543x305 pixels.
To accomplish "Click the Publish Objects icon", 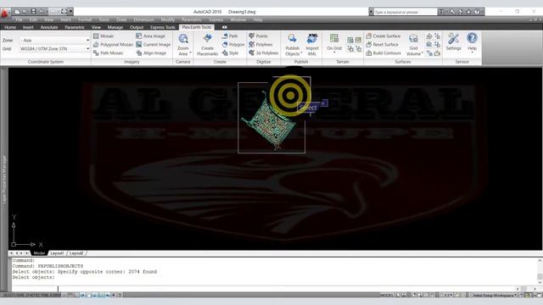I will point(292,39).
